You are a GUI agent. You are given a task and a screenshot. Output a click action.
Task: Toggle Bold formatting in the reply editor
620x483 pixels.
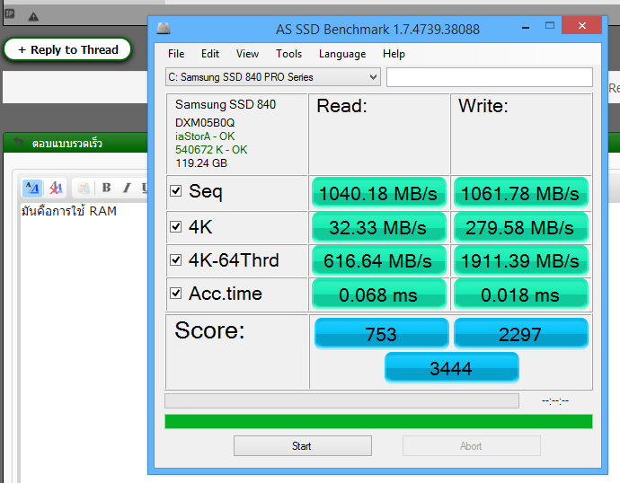(106, 188)
